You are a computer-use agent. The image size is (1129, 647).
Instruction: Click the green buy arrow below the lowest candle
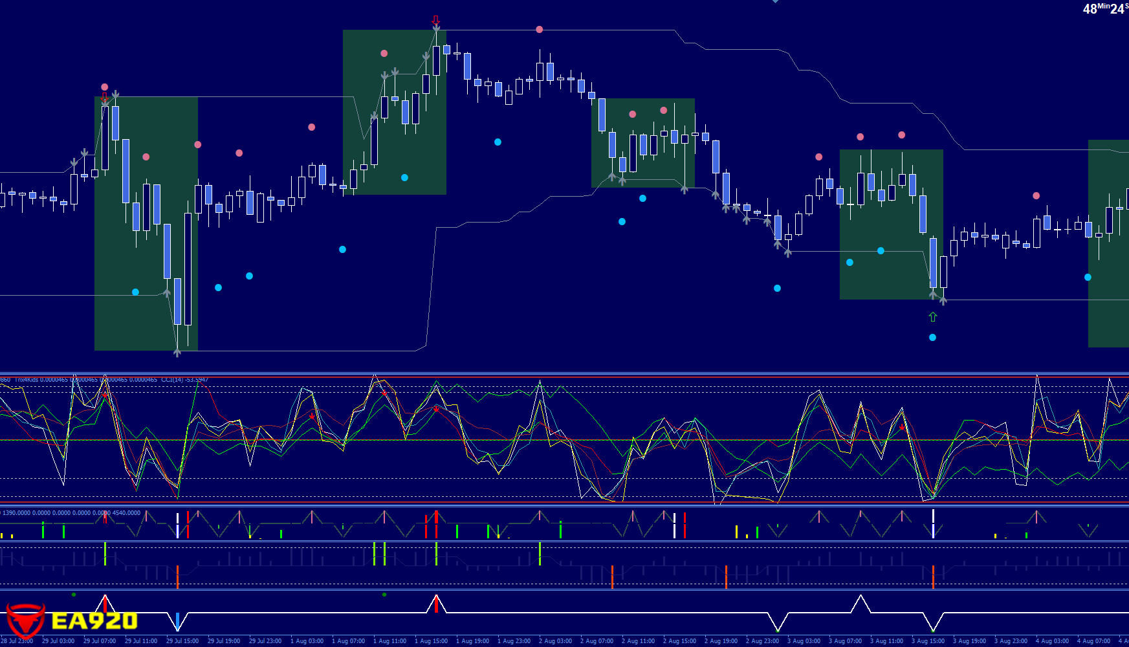[x=932, y=317]
